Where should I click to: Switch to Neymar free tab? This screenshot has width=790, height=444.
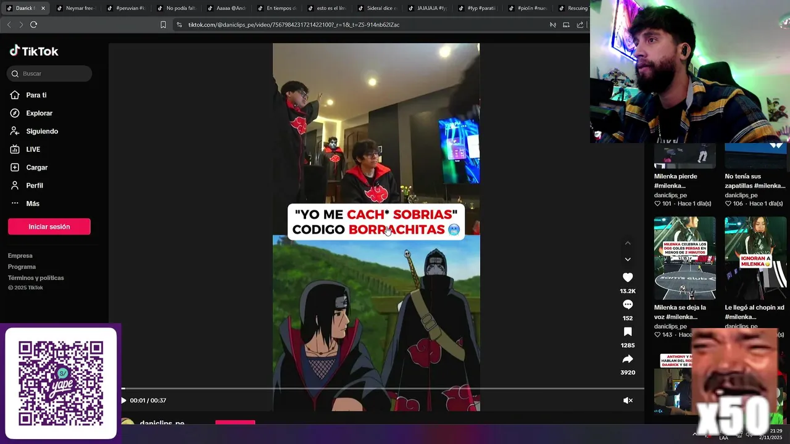(x=77, y=9)
